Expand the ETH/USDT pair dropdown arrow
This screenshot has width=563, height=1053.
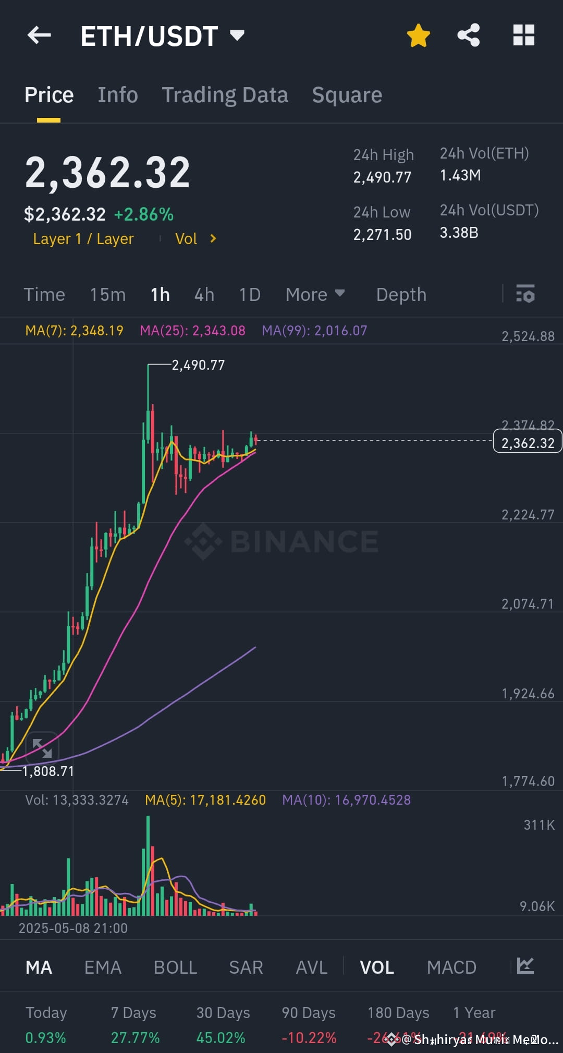[x=237, y=35]
